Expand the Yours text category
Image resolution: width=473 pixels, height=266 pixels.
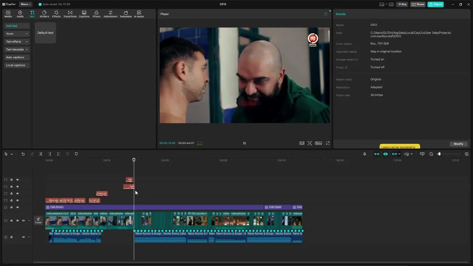[17, 34]
